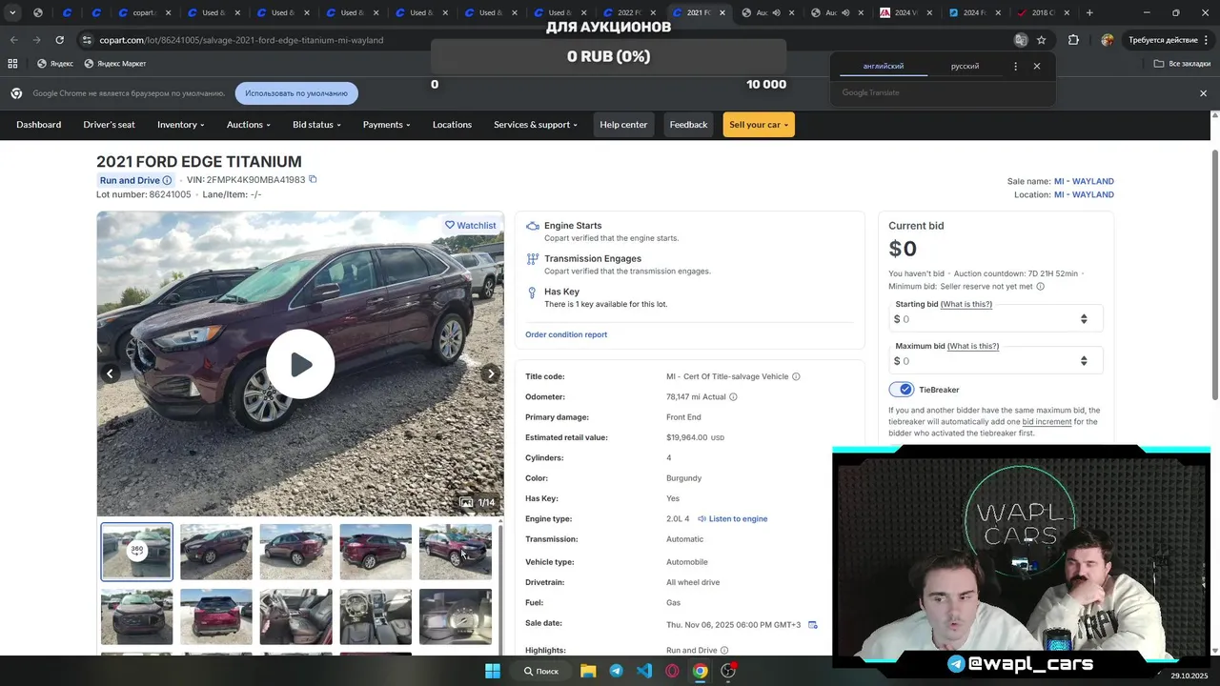
Task: Open Locations page
Action: click(452, 125)
